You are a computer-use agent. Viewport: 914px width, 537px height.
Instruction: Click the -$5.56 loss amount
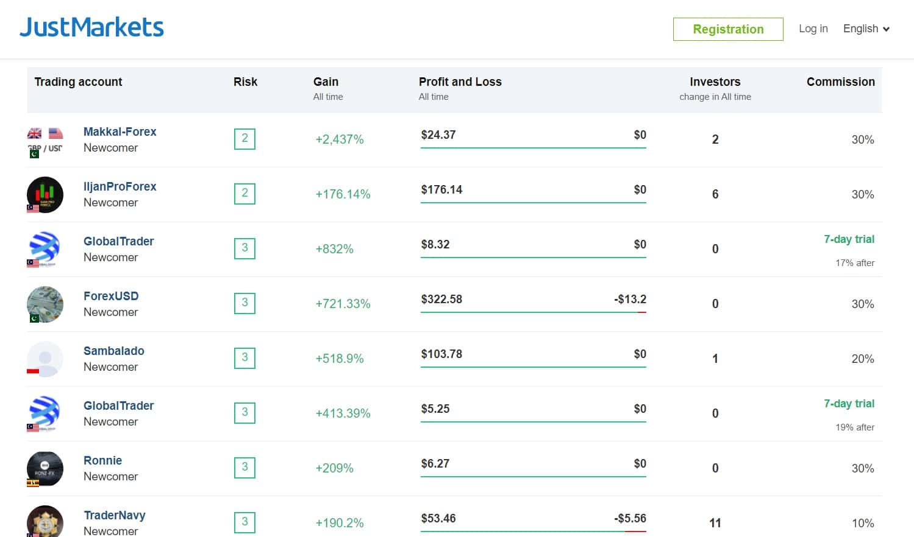coord(630,518)
